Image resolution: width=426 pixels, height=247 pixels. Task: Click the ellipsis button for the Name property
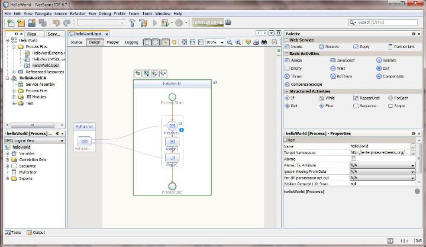[x=413, y=146]
